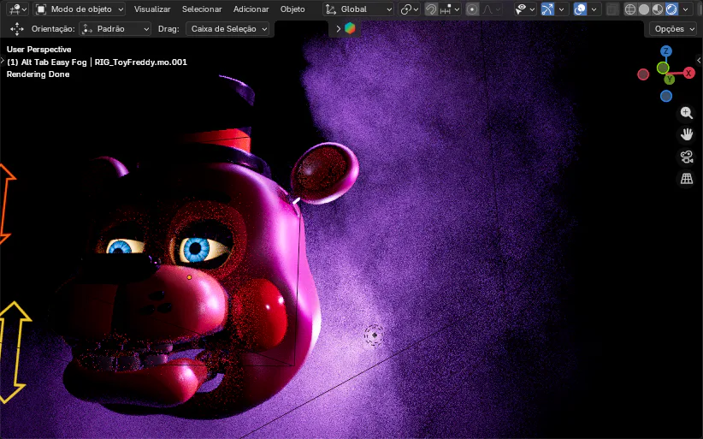Toggle viewport overlays display

(580, 9)
